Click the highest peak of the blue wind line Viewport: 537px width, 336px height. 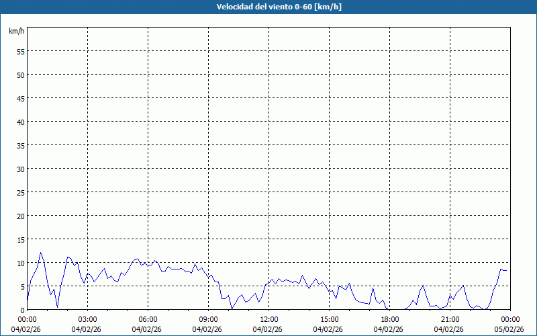click(x=41, y=253)
